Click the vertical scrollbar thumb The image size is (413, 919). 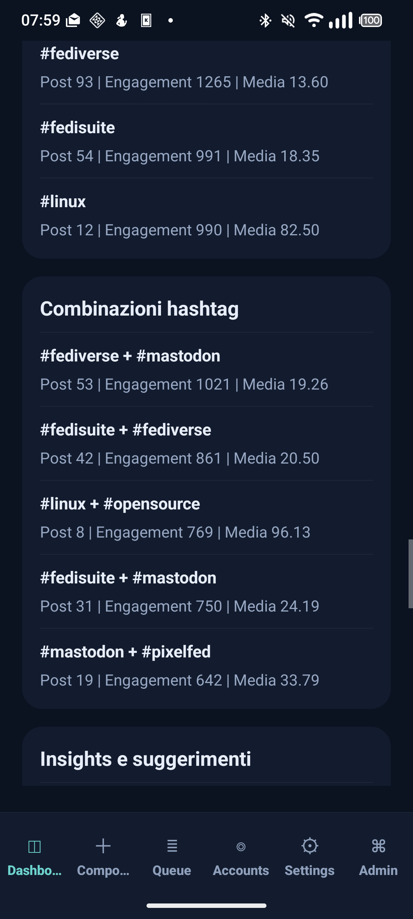pyautogui.click(x=410, y=574)
